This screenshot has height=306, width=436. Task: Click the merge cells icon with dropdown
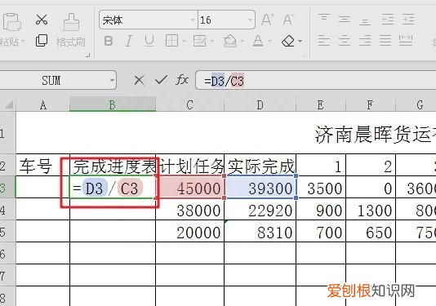point(203,41)
